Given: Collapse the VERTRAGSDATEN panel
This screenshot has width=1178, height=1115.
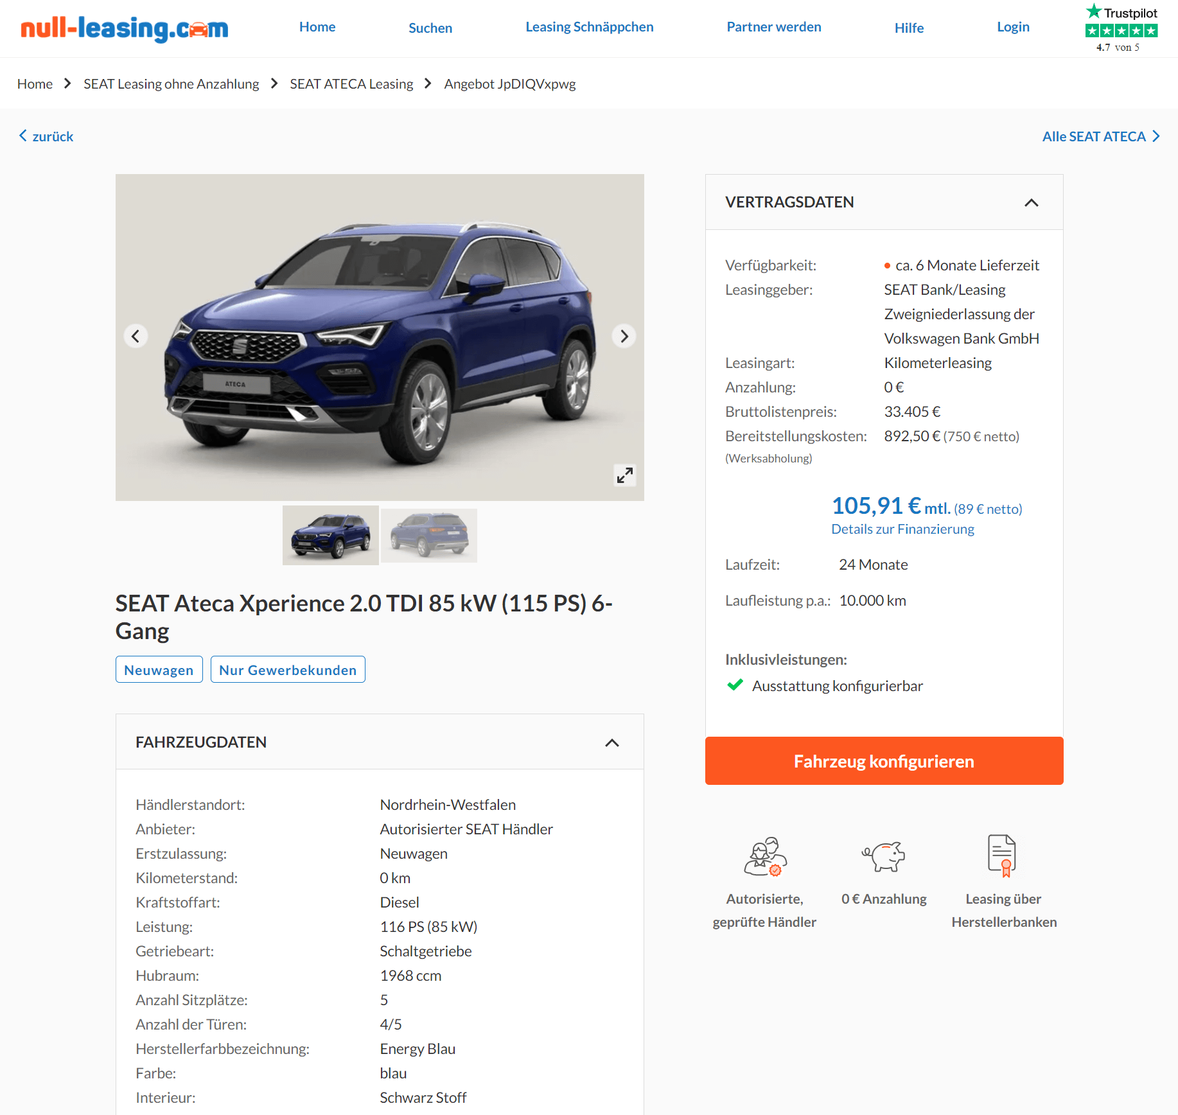Looking at the screenshot, I should (1031, 202).
